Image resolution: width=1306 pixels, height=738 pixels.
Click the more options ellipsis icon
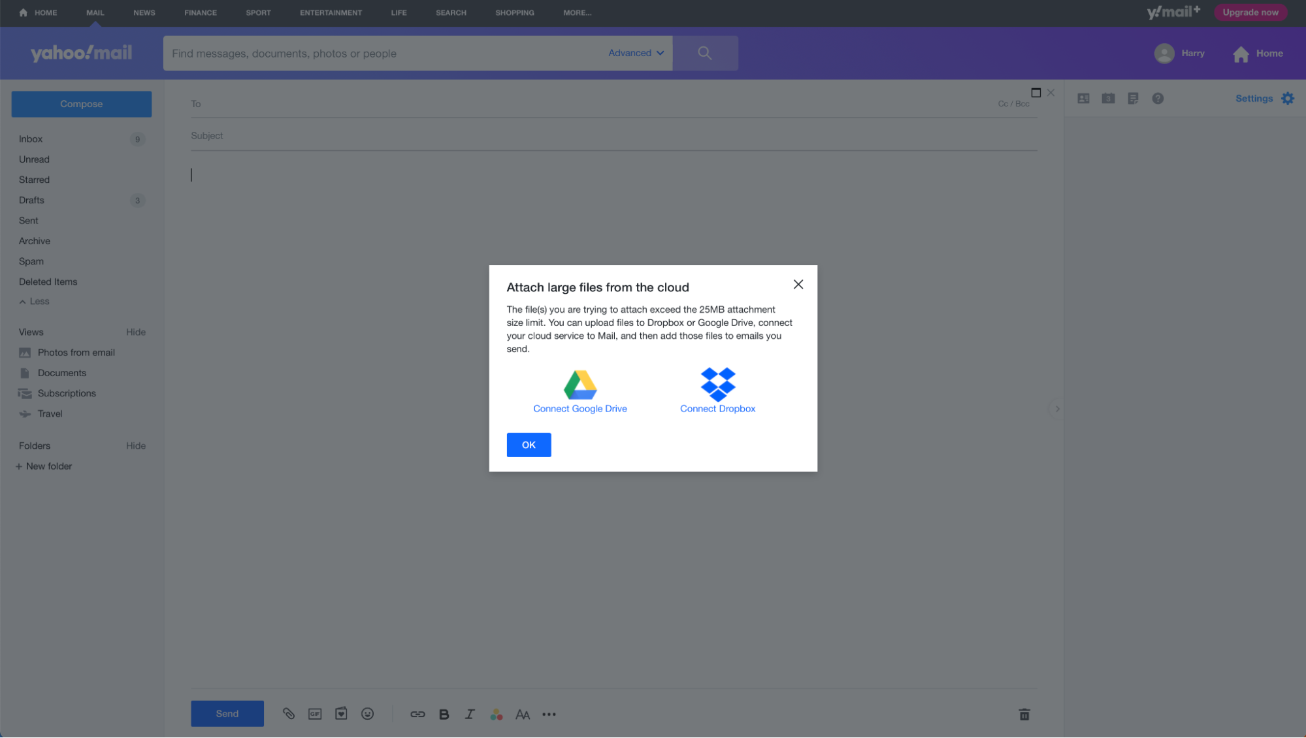point(548,713)
